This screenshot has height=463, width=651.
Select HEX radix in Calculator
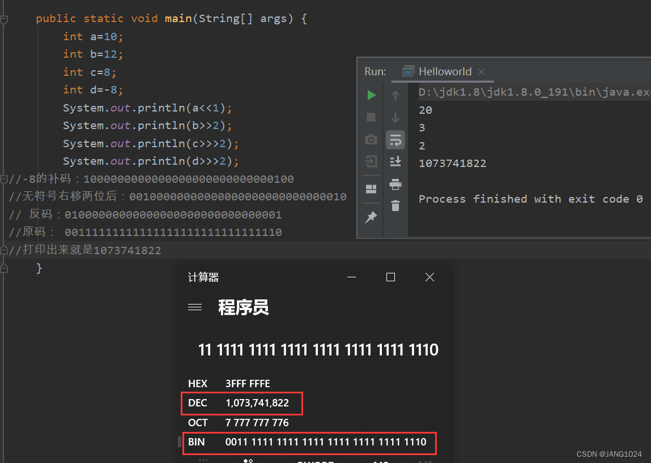pos(198,384)
